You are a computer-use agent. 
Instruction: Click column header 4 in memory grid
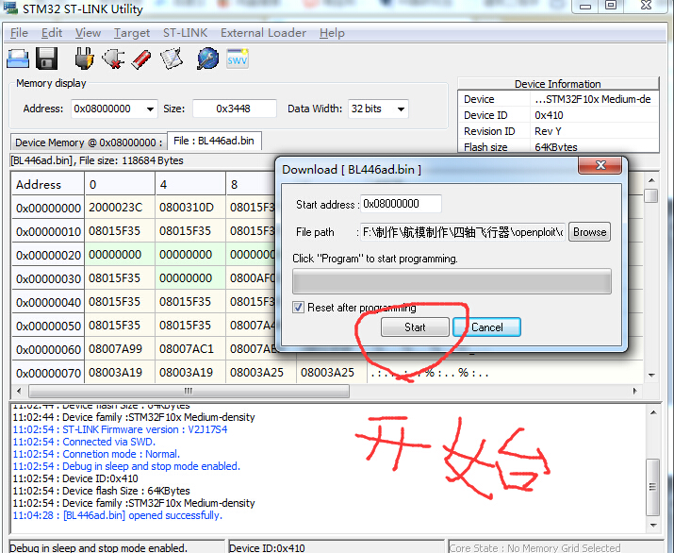click(190, 184)
